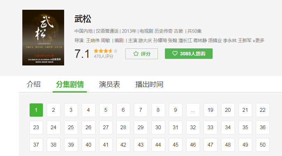Click the star rating row under 7.1

(x=106, y=51)
